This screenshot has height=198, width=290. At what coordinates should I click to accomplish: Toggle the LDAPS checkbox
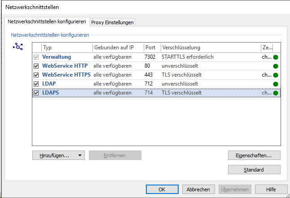click(37, 93)
